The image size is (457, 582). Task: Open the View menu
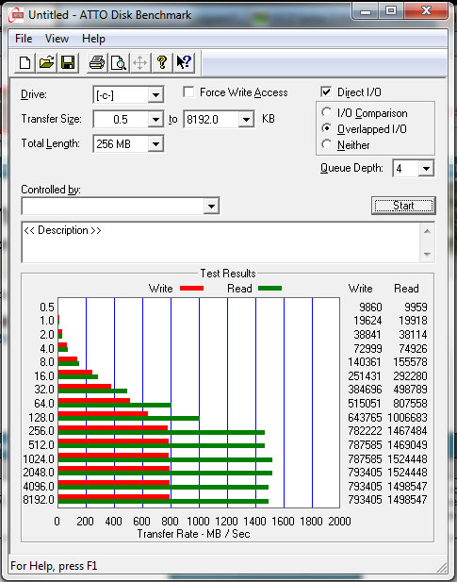point(57,39)
